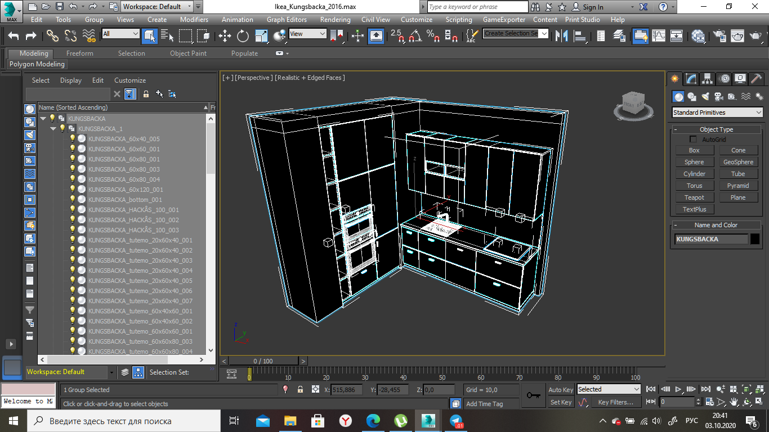Click the Select and Link tool

[52, 36]
